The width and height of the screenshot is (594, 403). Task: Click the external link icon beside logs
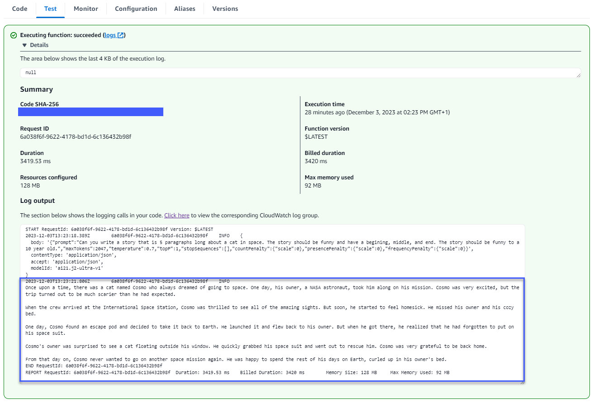pyautogui.click(x=120, y=35)
